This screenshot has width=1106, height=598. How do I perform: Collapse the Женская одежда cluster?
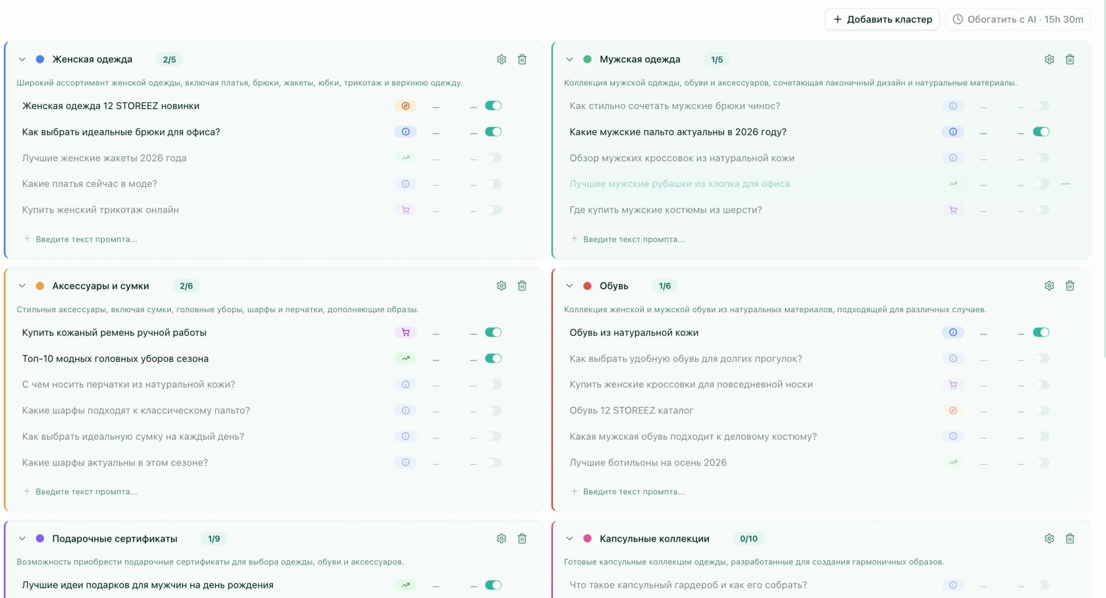click(22, 59)
